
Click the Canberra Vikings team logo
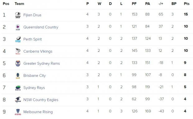(18, 51)
